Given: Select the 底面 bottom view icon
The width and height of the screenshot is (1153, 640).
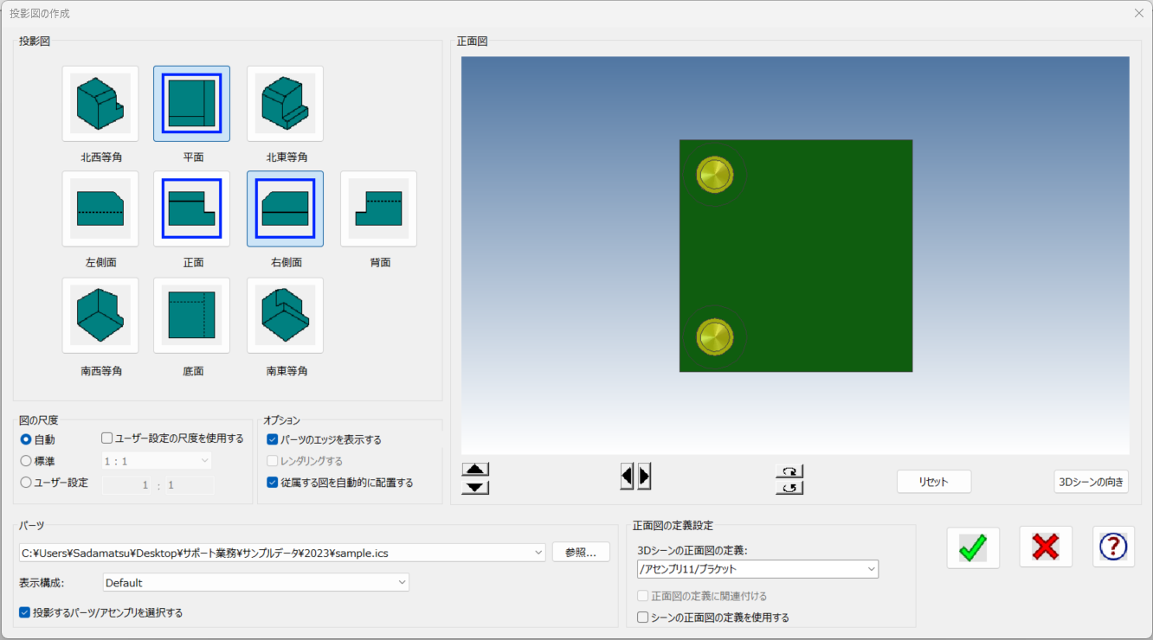Looking at the screenshot, I should tap(191, 315).
